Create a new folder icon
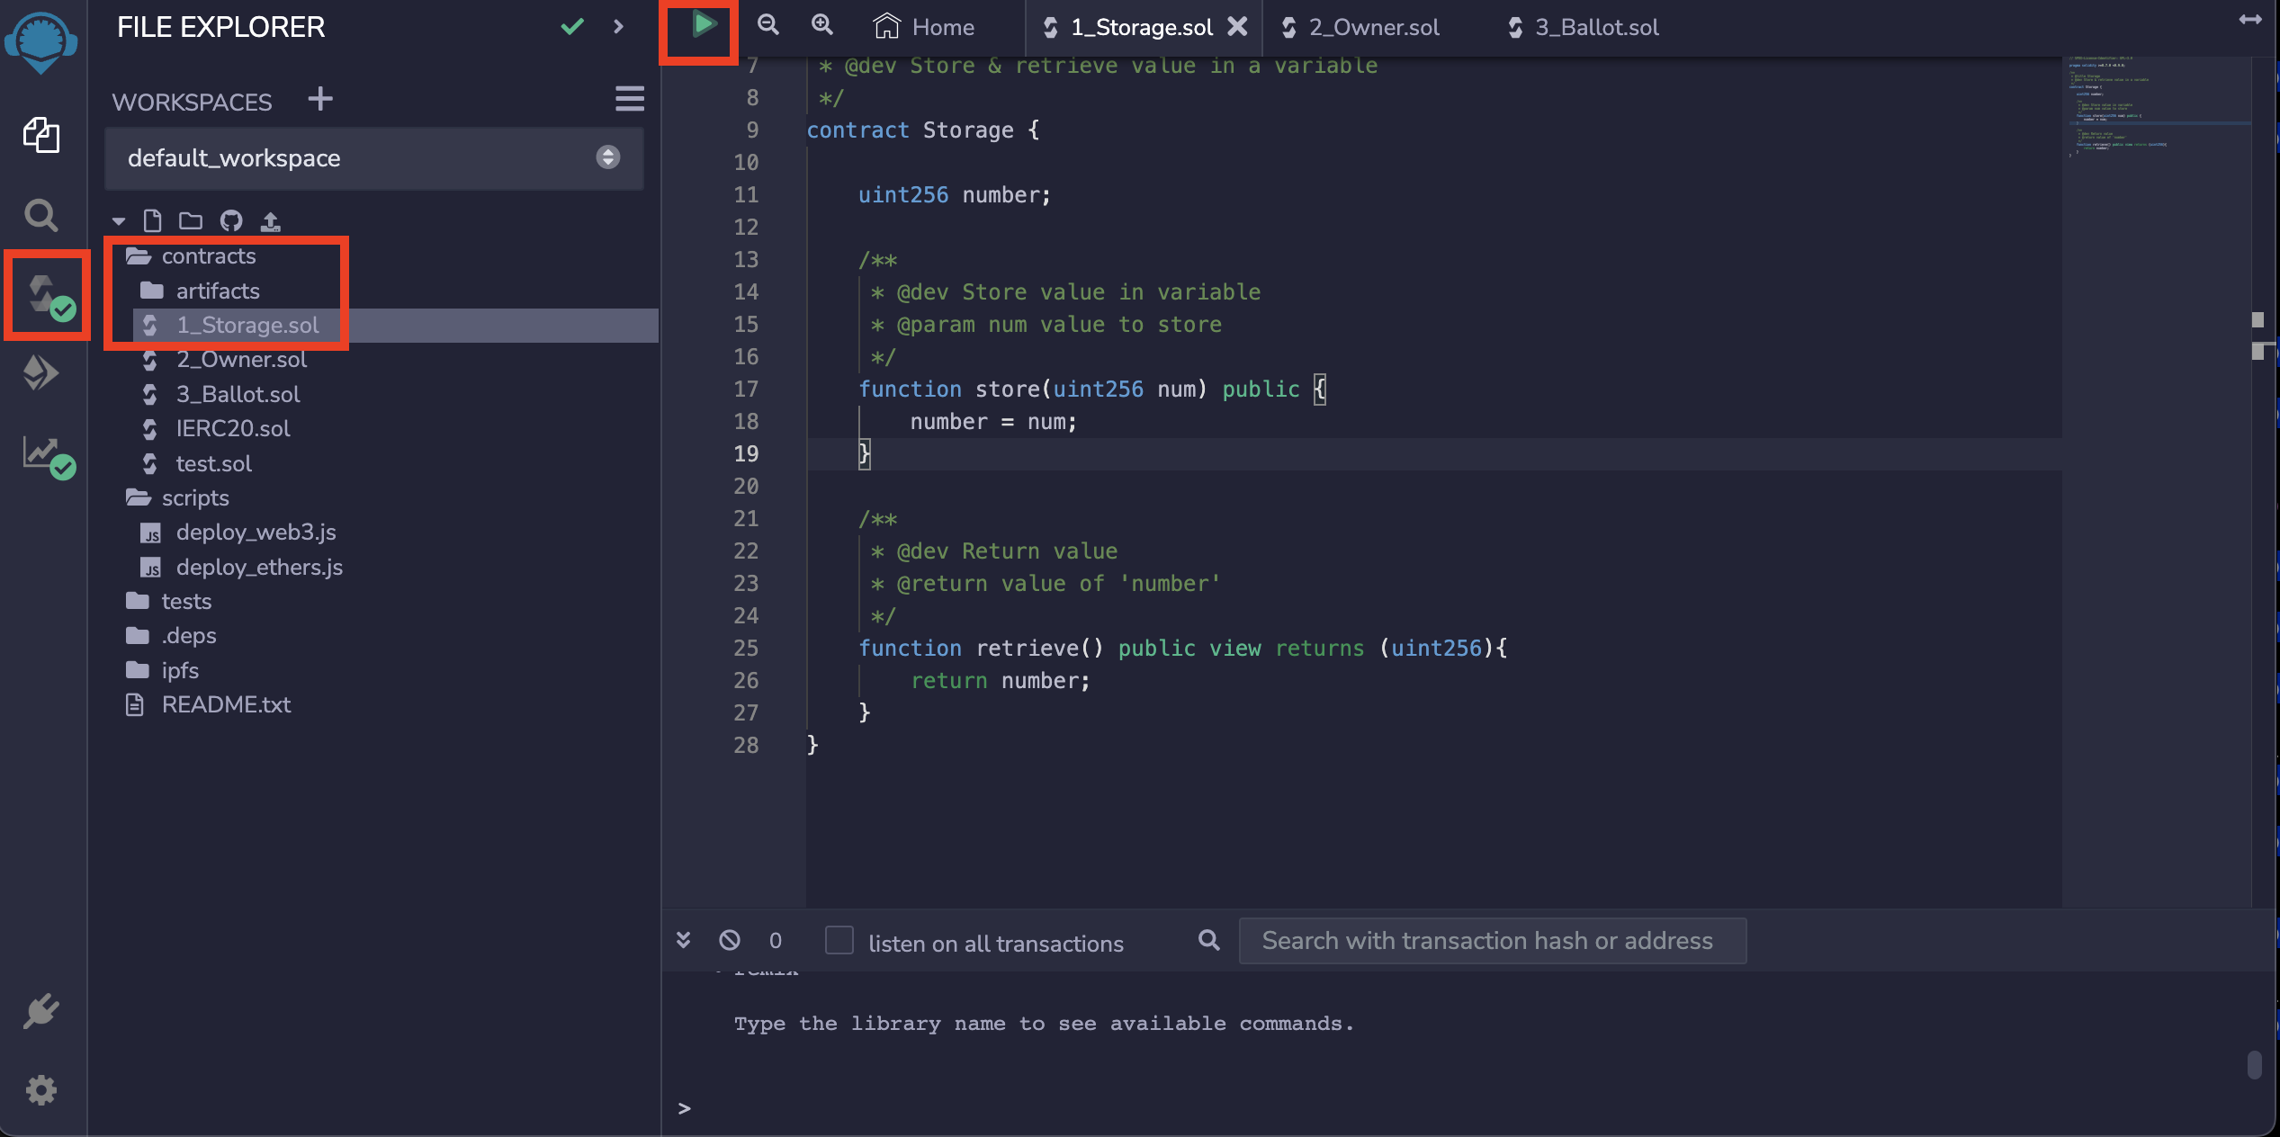The height and width of the screenshot is (1137, 2280). pos(191,220)
